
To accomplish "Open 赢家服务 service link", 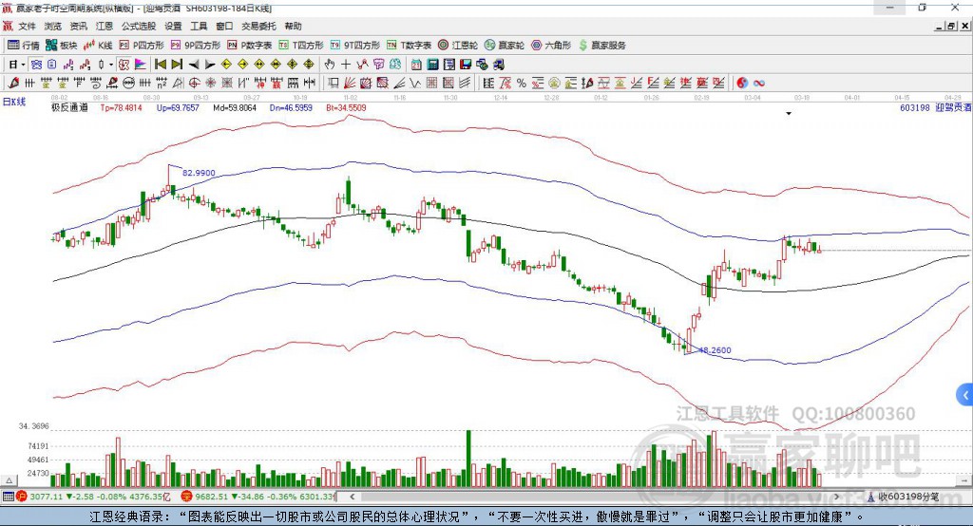I will [x=601, y=46].
